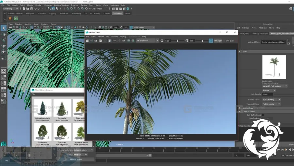Click the Save Scene disk icon
Image resolution: width=294 pixels, height=166 pixels.
(x=31, y=9)
